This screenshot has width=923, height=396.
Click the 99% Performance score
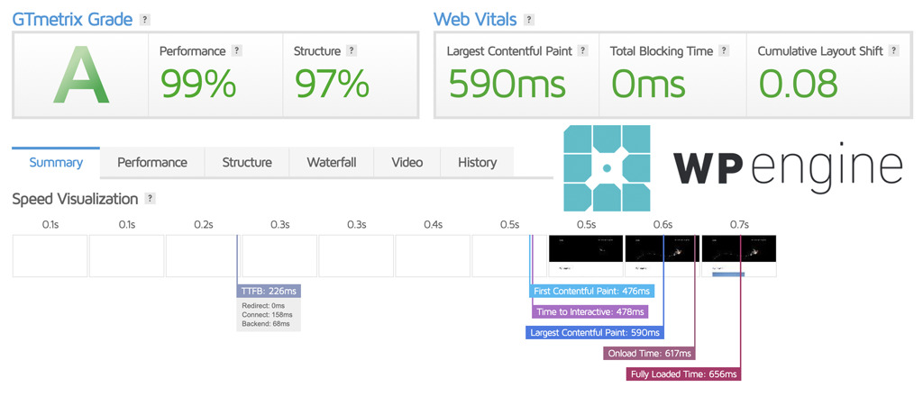pyautogui.click(x=198, y=83)
